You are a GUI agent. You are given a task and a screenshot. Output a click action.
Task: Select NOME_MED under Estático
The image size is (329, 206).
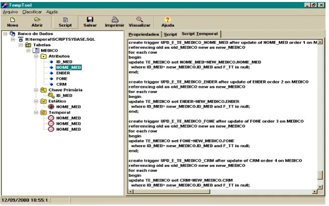tap(68, 107)
